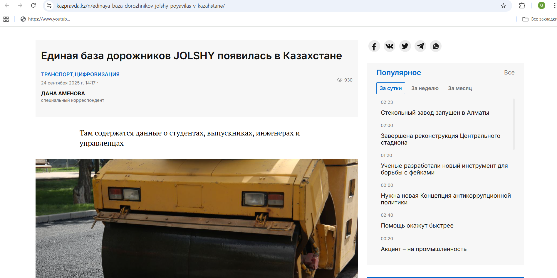Open the Chrome profile avatar
The height and width of the screenshot is (278, 557).
[541, 6]
